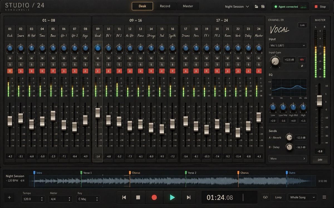Click the Meter 4/4 stepper arrows

click(69, 199)
